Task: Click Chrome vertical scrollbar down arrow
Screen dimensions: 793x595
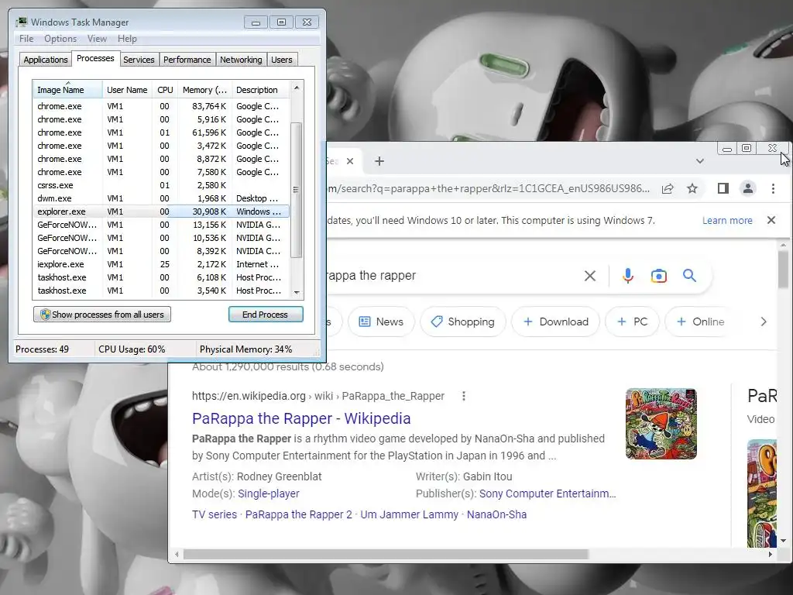Action: click(784, 541)
